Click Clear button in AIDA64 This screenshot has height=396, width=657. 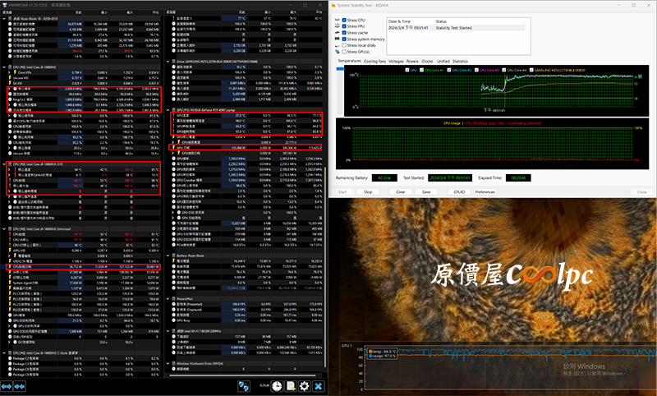[401, 191]
